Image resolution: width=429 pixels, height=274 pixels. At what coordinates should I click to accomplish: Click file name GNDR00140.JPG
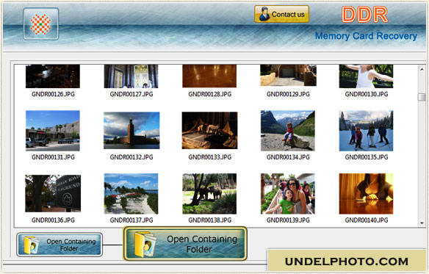point(367,220)
